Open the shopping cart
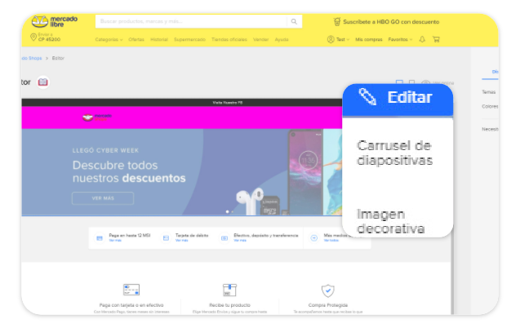This screenshot has width=520, height=328. tap(436, 39)
